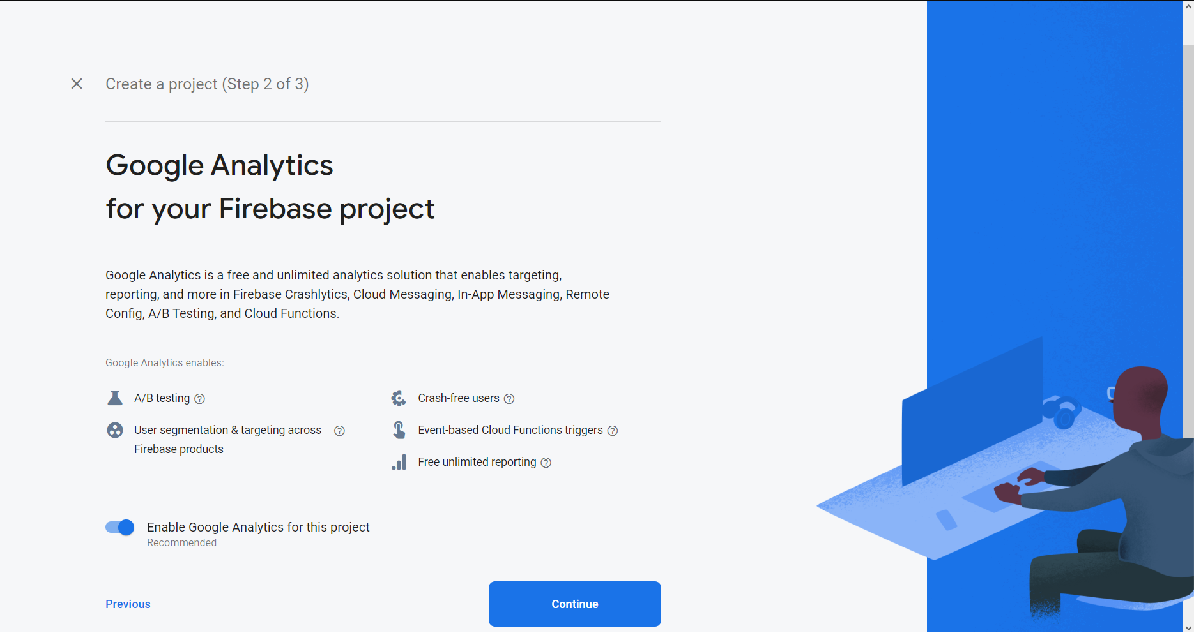Click the User segmentation circle icon
This screenshot has width=1194, height=633.
[115, 430]
